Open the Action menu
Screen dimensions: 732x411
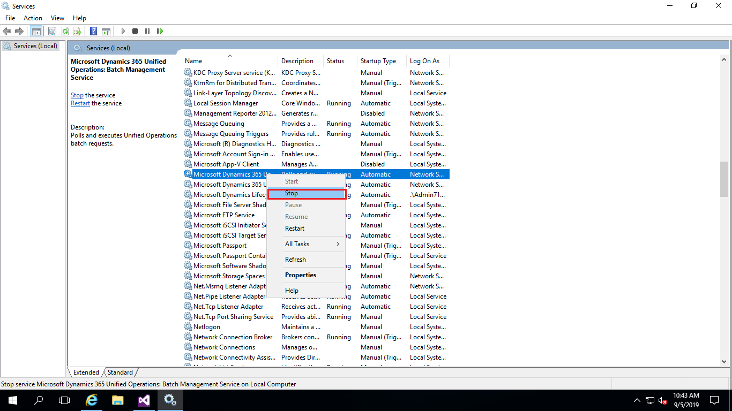(x=33, y=18)
